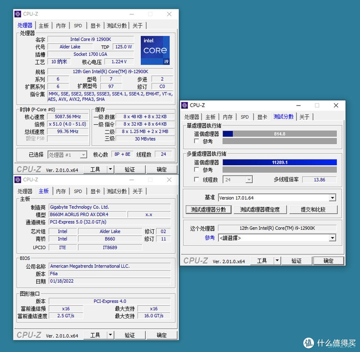Switch to 主板 tab in processor window
360x352 pixels.
pos(44,25)
